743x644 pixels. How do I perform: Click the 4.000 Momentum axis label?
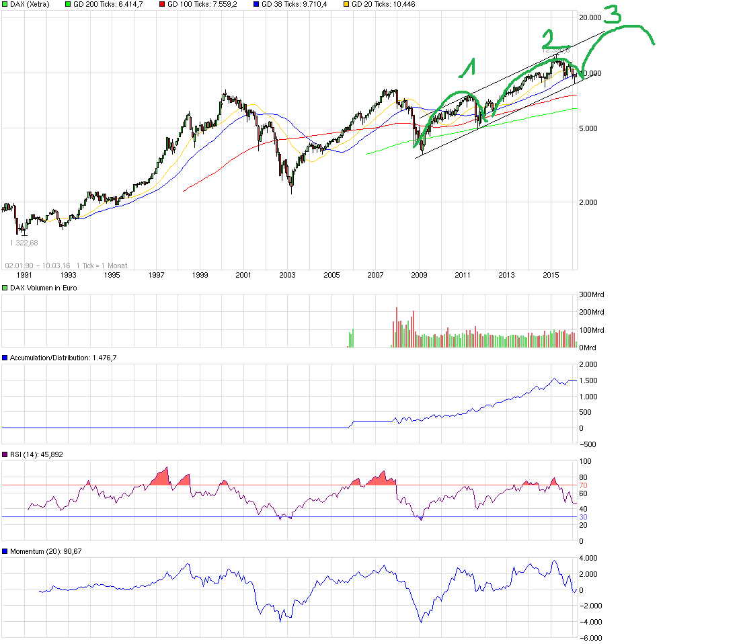(588, 558)
